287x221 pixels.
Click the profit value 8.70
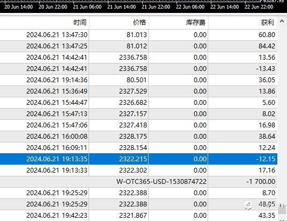[269, 193]
